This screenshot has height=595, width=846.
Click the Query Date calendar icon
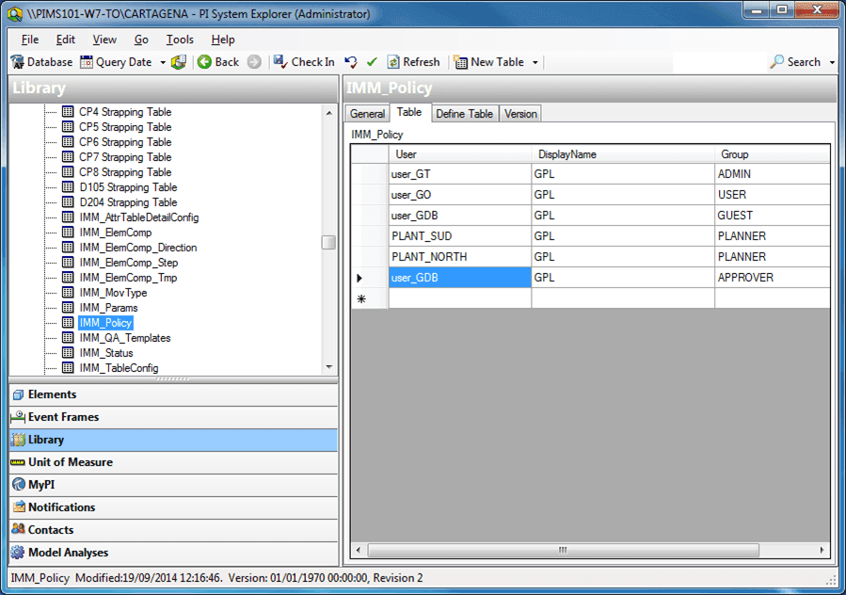(x=87, y=62)
